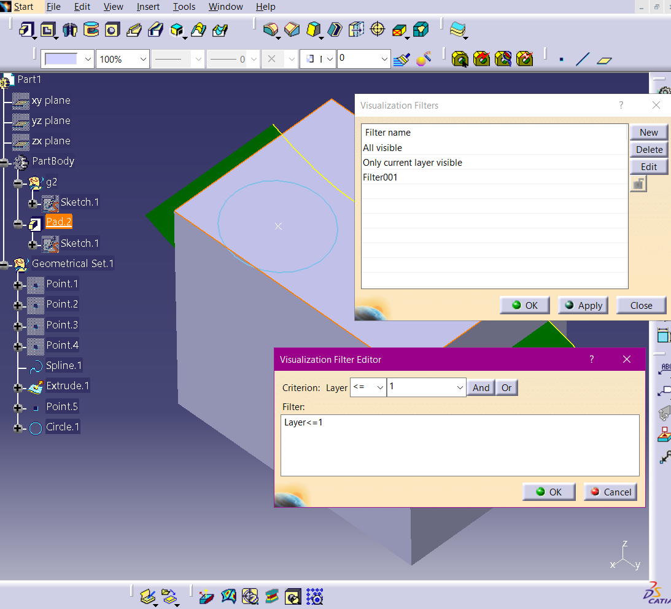
Task: Open the 100% opacity dropdown
Action: pos(143,59)
